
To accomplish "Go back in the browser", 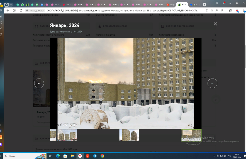I will click(x=8, y=11).
